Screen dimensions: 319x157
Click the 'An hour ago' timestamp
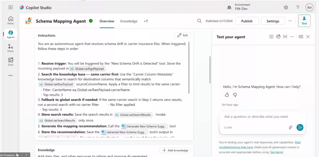pos(230,105)
